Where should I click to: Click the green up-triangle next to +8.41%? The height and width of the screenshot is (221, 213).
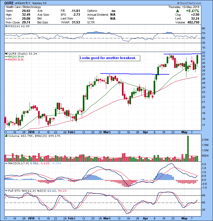178,11
